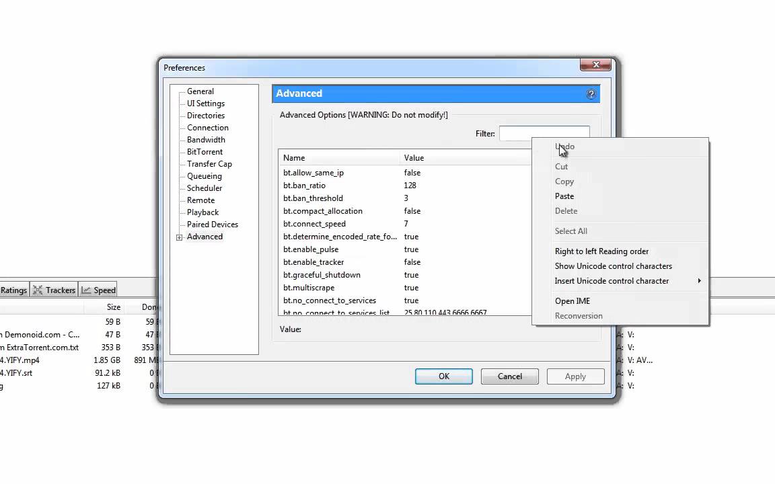Open the Directories page
The image size is (775, 484).
(x=206, y=116)
